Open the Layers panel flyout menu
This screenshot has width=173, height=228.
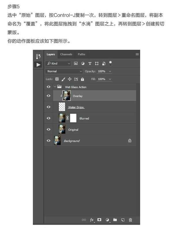tap(137, 54)
